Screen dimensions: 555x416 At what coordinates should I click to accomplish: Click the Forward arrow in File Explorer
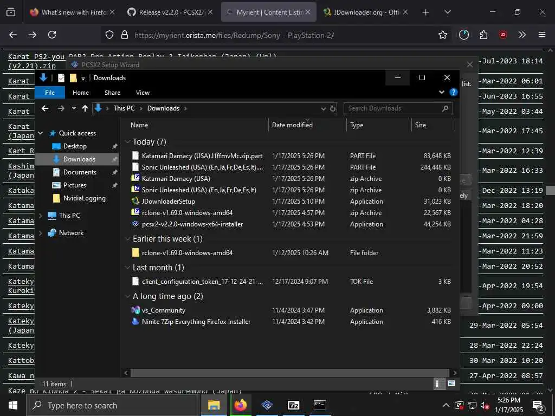[61, 108]
